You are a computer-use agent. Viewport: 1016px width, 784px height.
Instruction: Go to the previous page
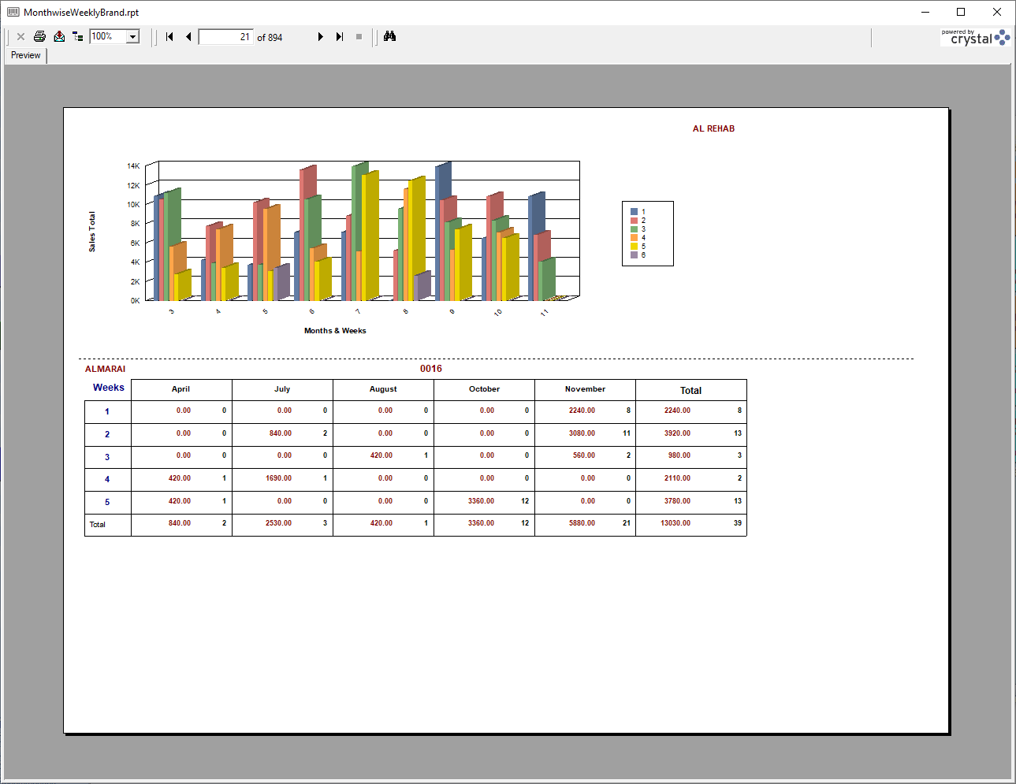(188, 37)
